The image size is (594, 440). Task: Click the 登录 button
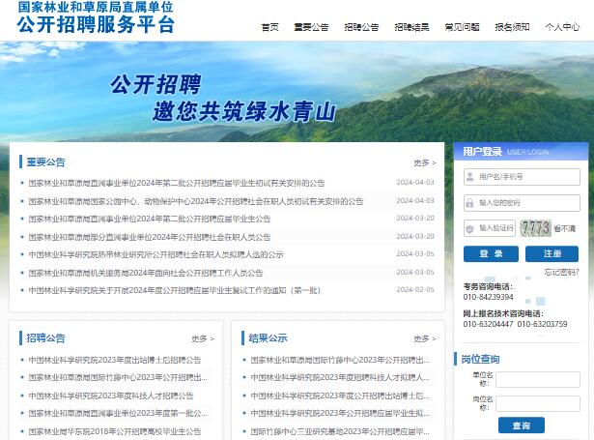(491, 253)
